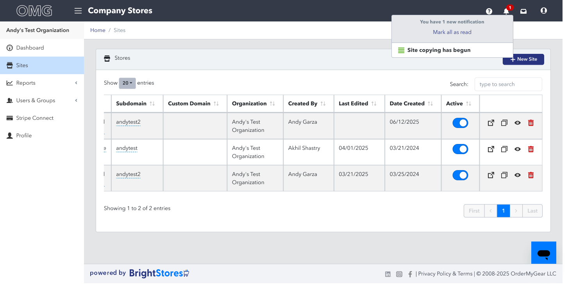Viewport: 568px width, 286px height.
Task: Go to Home in the breadcrumb
Action: click(x=98, y=30)
